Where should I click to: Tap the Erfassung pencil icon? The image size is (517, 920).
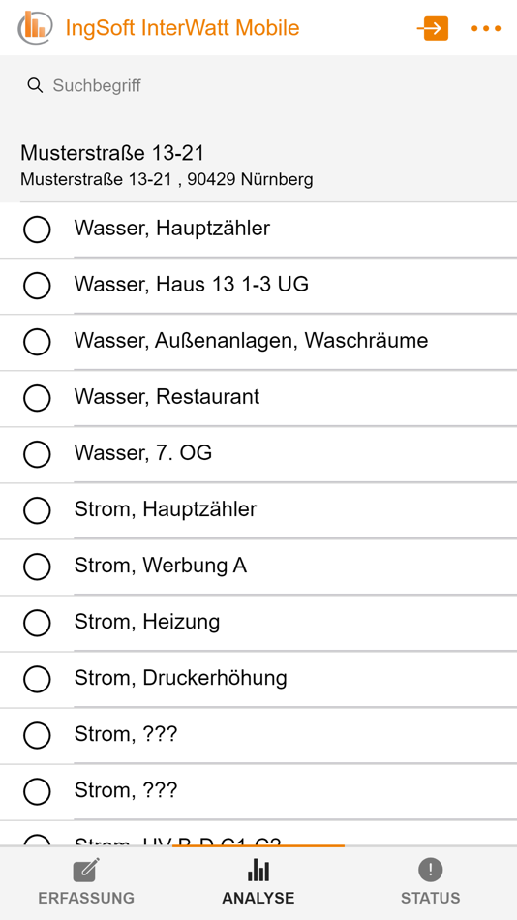(x=86, y=871)
